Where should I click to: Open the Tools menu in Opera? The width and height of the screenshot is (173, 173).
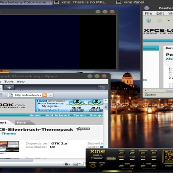click(x=9, y=82)
